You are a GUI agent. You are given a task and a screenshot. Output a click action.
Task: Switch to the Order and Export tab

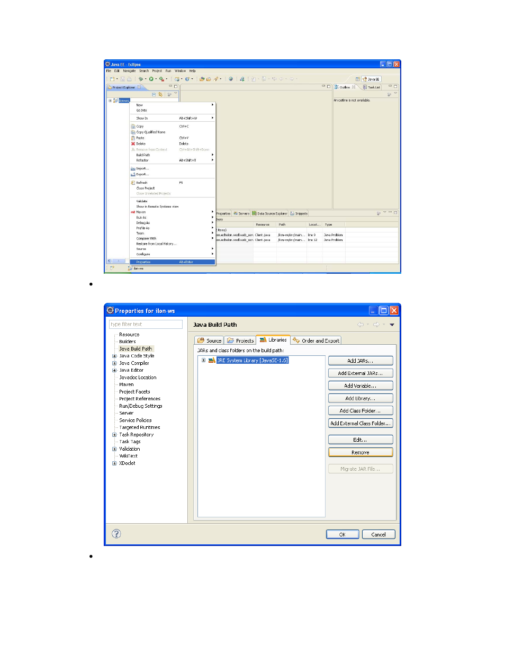click(316, 341)
